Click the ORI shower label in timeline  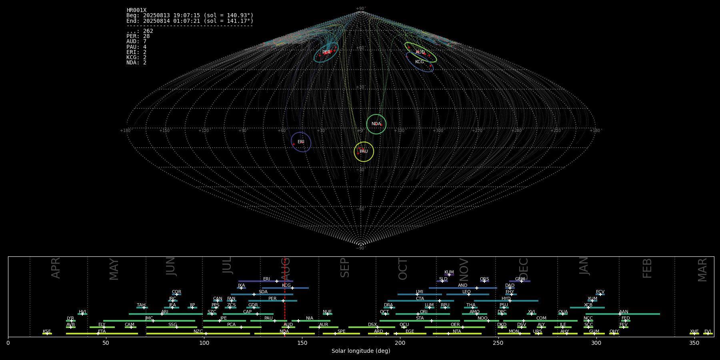tap(424, 312)
